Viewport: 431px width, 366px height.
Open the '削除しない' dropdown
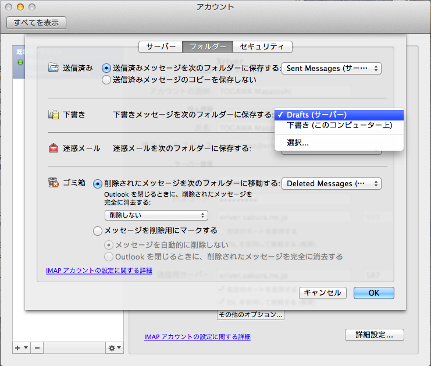point(156,215)
